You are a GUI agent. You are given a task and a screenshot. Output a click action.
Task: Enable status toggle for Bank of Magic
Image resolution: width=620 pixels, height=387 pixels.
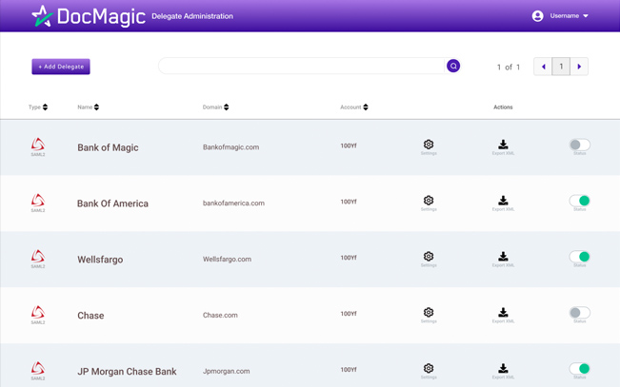580,145
